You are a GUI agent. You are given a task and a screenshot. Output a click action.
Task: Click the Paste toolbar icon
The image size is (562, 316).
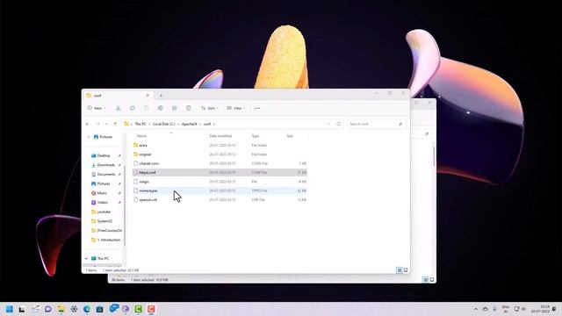(146, 108)
